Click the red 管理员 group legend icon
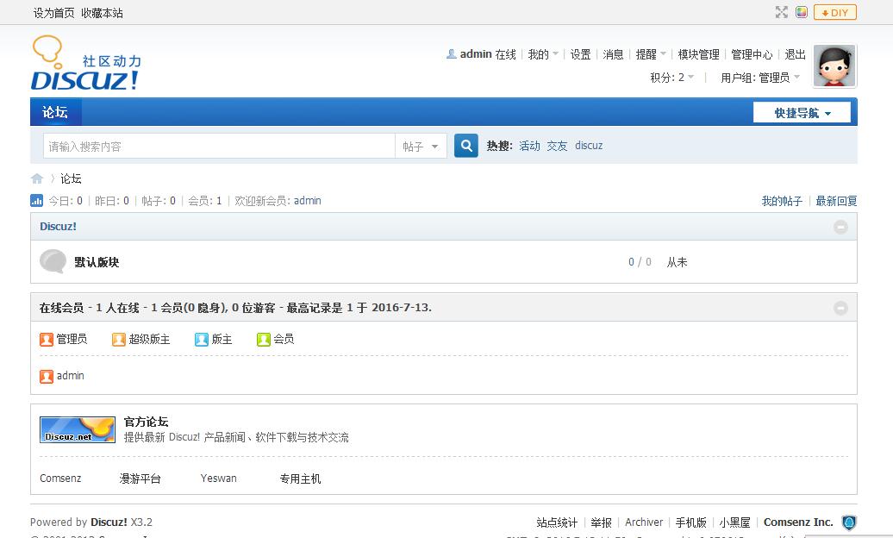This screenshot has height=538, width=893. coord(47,339)
